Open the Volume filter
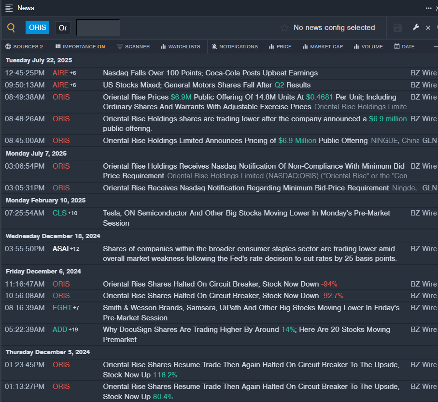438x402 pixels. 368,47
